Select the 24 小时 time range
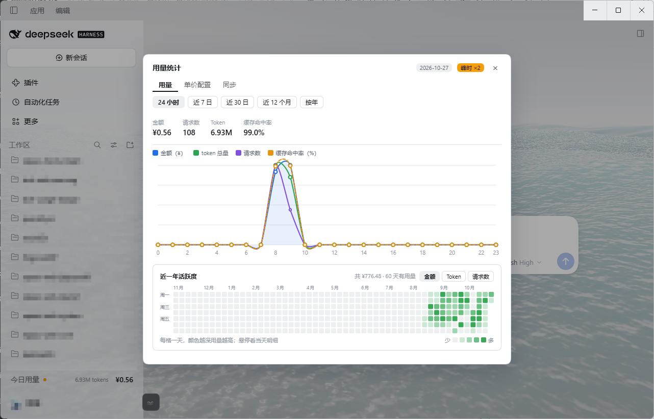The height and width of the screenshot is (419, 654). 168,102
